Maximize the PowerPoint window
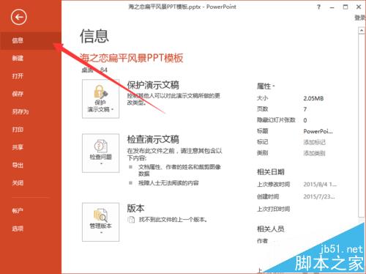 [x=346, y=7]
